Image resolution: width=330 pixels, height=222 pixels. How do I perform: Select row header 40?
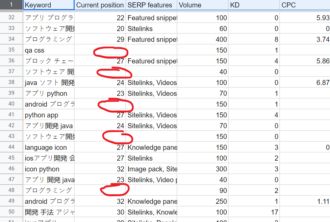point(11,104)
